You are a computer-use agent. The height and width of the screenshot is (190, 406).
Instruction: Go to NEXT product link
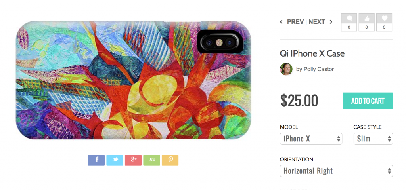click(317, 22)
